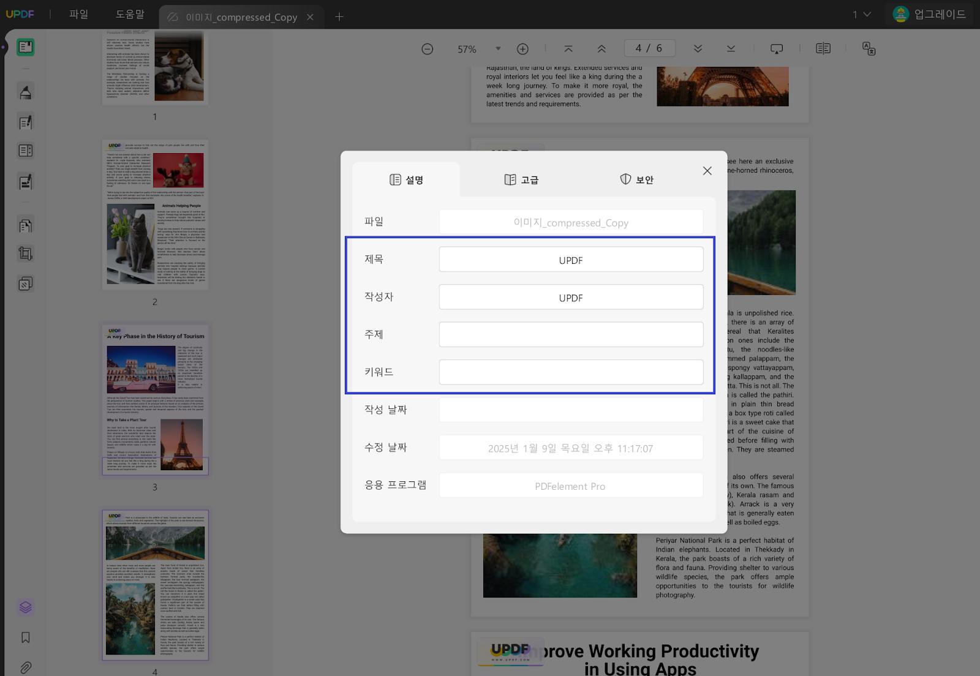Click the UPDF logo
The width and height of the screenshot is (980, 676).
coord(20,14)
